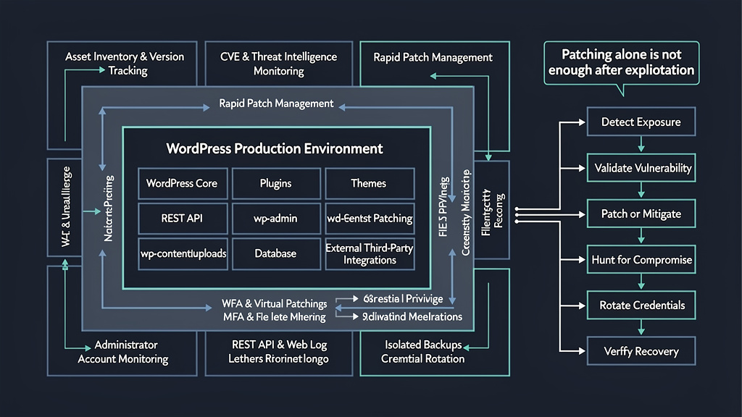Click 'WordPress Production Environment' heading
742x417 pixels.
pos(275,148)
